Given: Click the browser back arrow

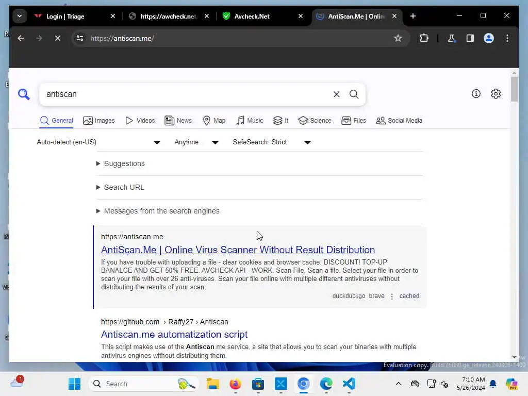Looking at the screenshot, I should (21, 38).
